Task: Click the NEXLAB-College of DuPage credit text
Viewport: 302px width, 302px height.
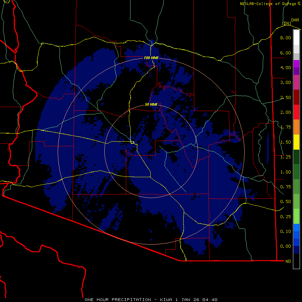Action: click(x=270, y=4)
